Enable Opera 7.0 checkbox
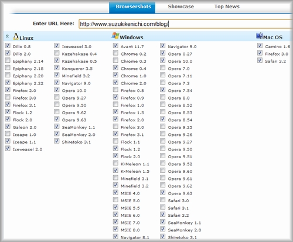293x242 pixels. [163, 68]
